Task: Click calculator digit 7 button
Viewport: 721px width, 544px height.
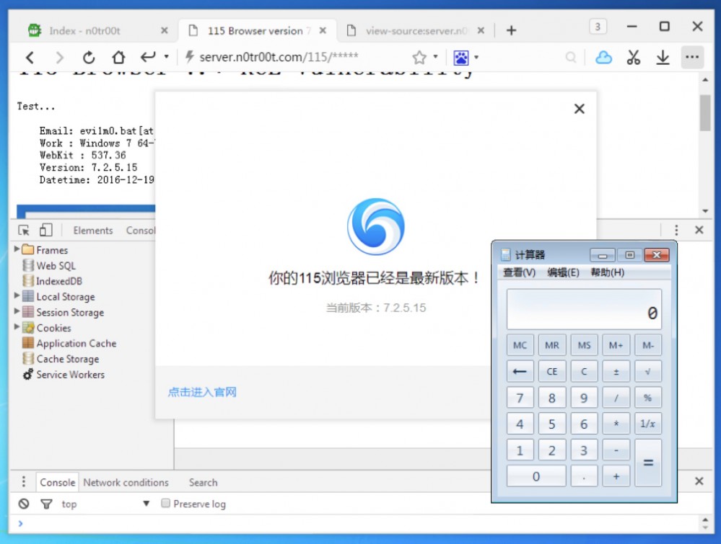Action: coord(520,398)
